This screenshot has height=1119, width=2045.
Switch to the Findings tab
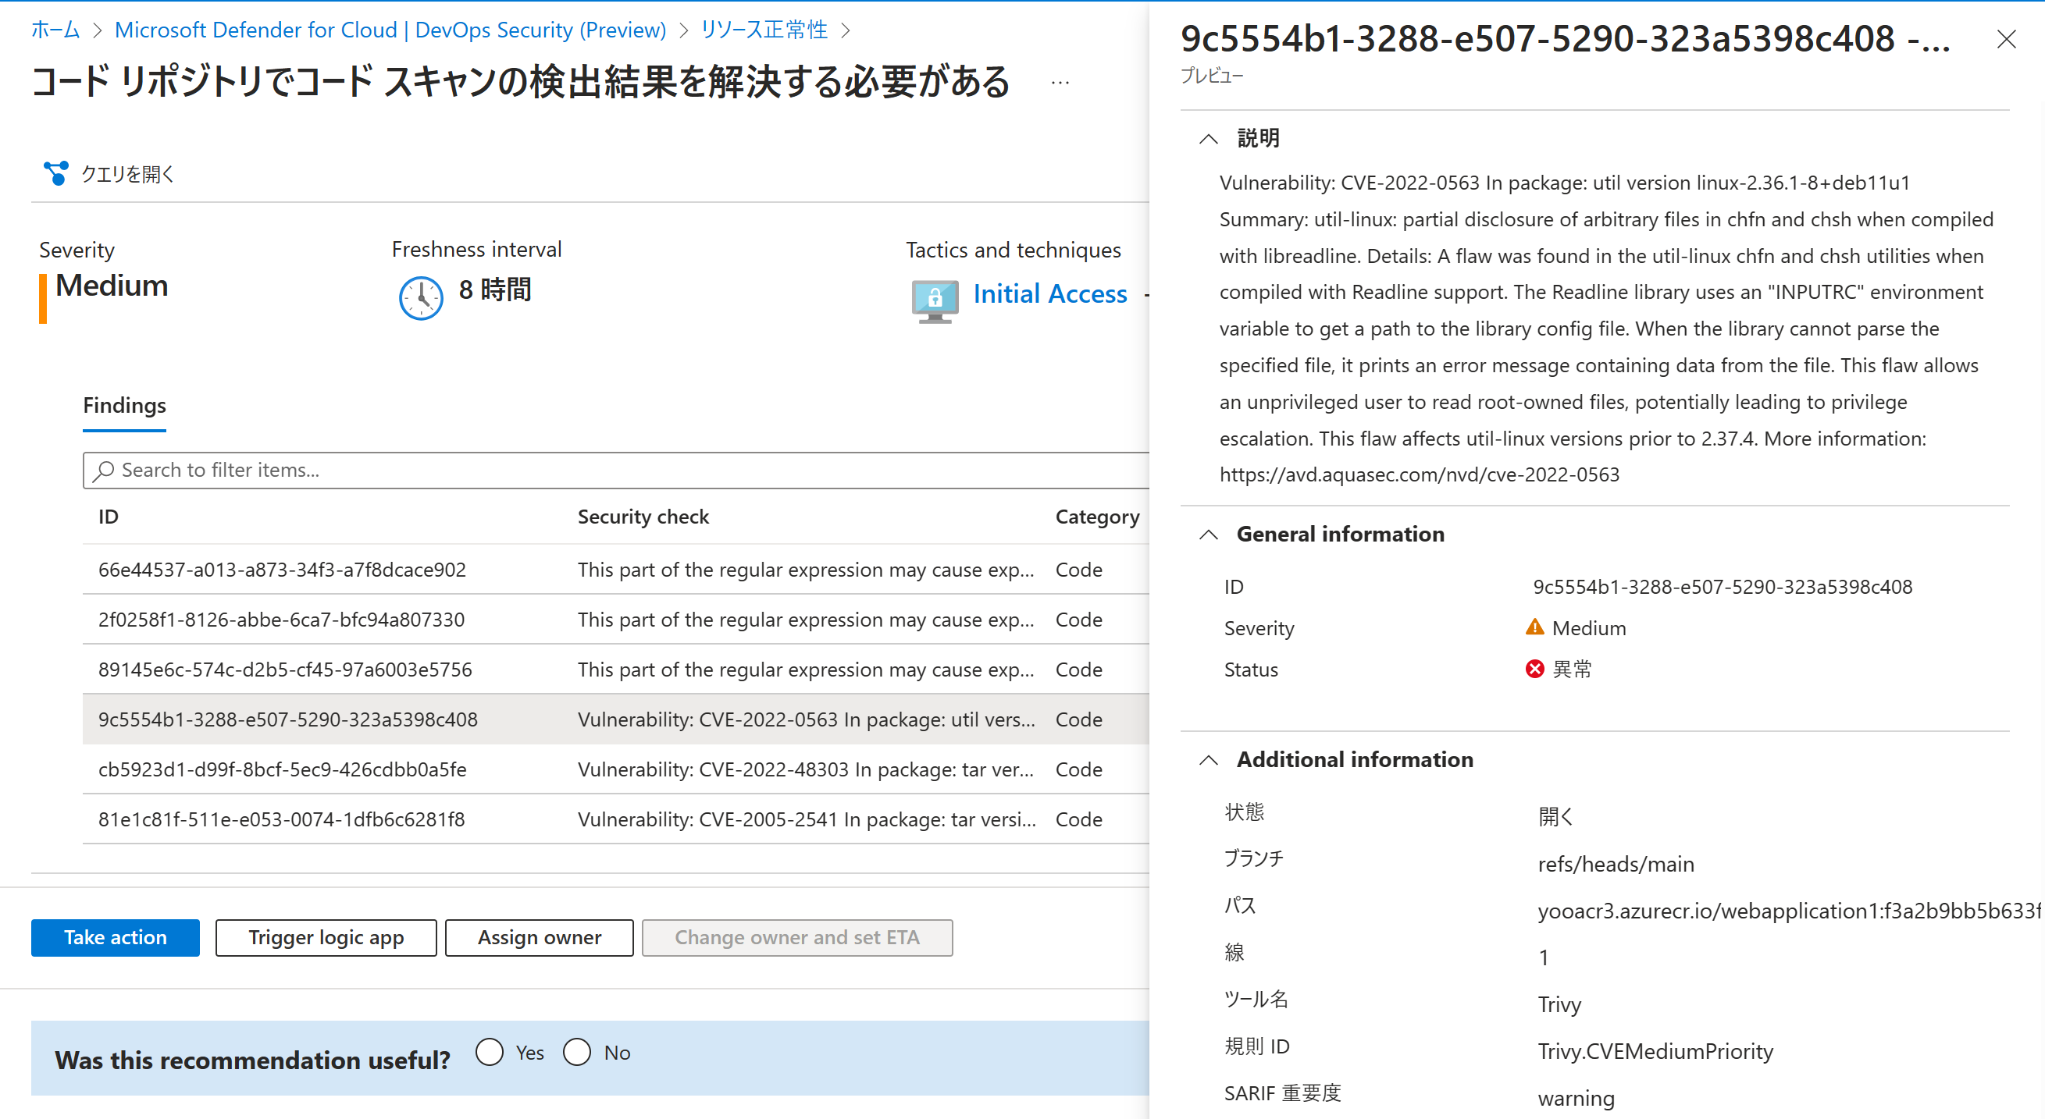124,406
